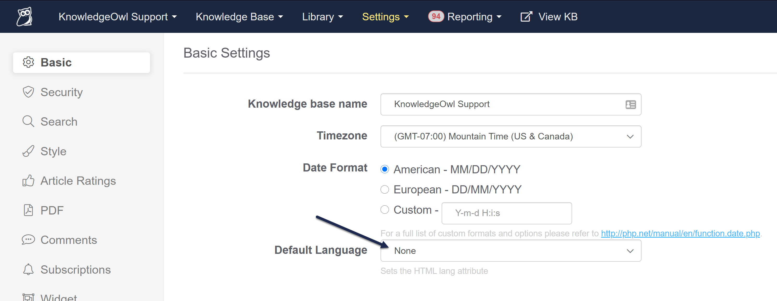Click the Subscriptions bell icon

pyautogui.click(x=28, y=269)
